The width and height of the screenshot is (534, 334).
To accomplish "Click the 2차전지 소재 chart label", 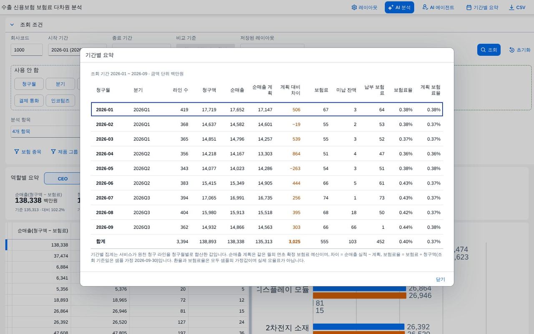I will [x=287, y=328].
